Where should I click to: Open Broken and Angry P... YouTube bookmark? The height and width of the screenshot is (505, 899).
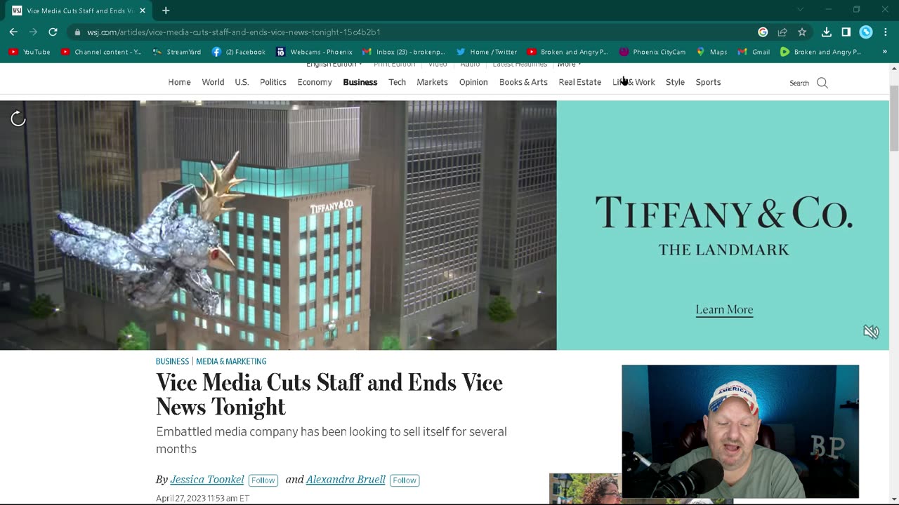pos(567,52)
